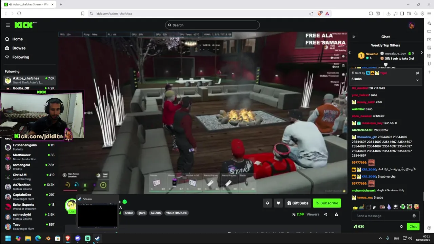This screenshot has height=244, width=434.
Task: Click the Kick search box
Action: tap(212, 25)
